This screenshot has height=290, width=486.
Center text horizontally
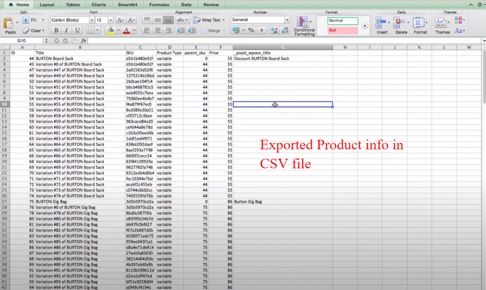[x=158, y=30]
